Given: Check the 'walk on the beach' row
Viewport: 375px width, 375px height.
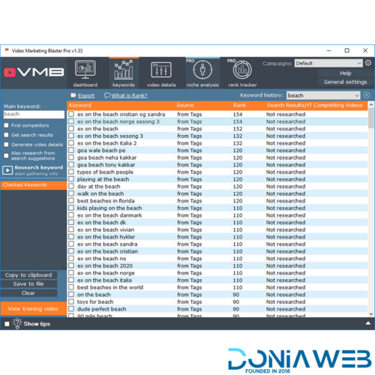Looking at the screenshot, I should [x=71, y=193].
